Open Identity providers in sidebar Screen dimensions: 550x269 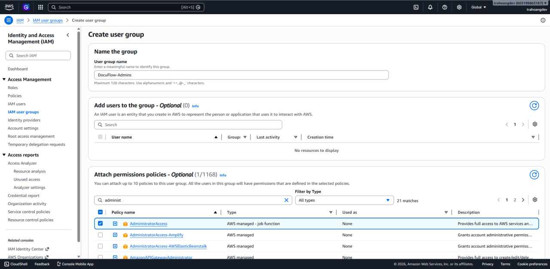click(24, 120)
